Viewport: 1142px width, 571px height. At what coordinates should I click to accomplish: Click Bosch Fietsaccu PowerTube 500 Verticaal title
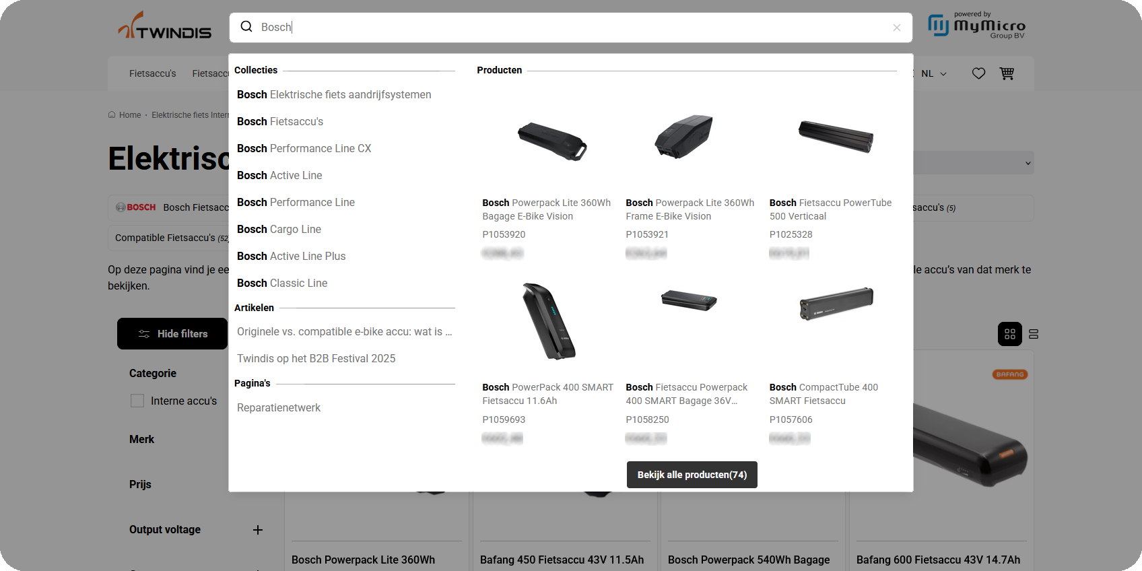[831, 209]
